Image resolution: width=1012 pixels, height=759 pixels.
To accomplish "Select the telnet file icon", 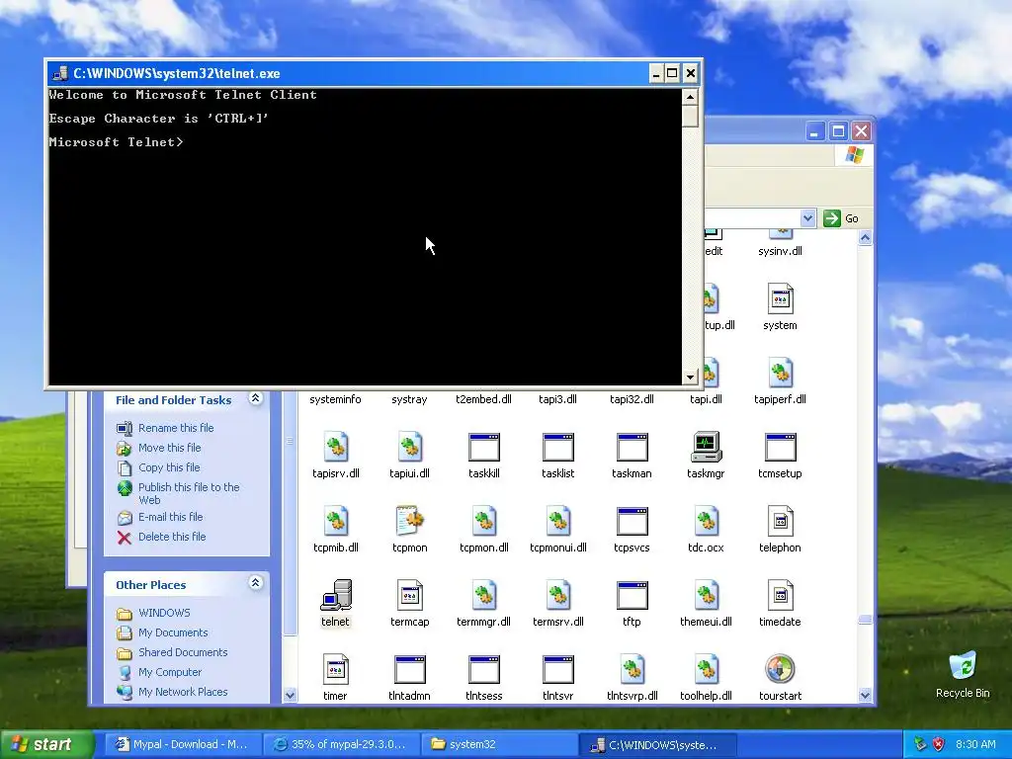I will [x=336, y=595].
